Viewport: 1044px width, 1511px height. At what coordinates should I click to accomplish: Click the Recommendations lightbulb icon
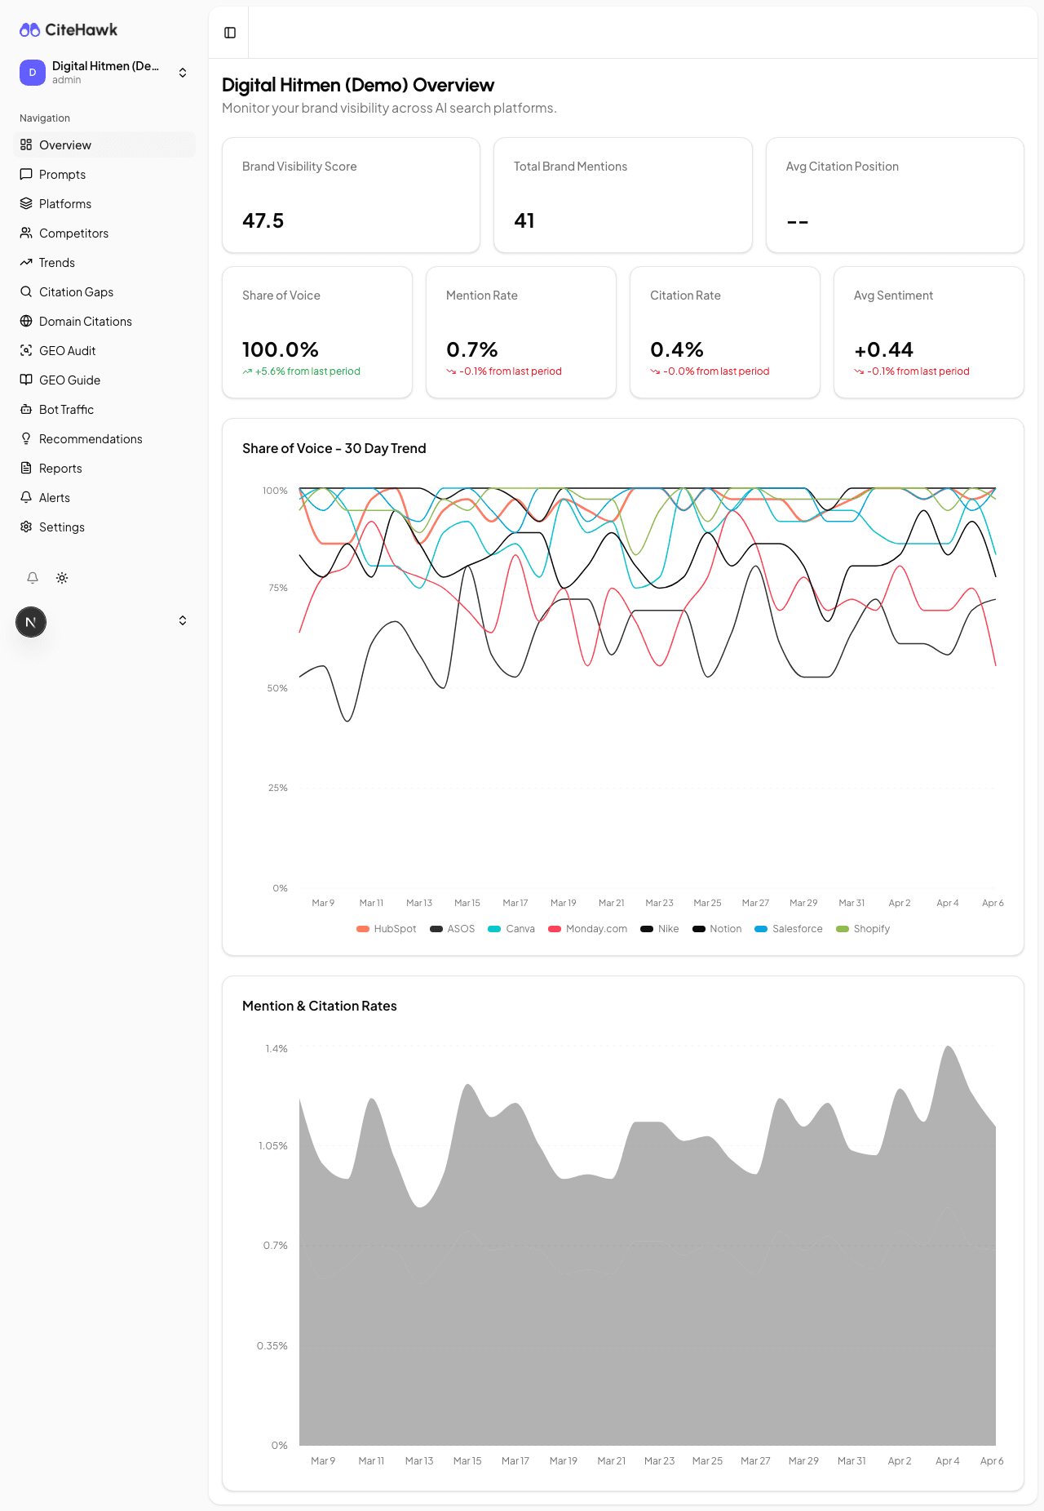[x=26, y=438]
